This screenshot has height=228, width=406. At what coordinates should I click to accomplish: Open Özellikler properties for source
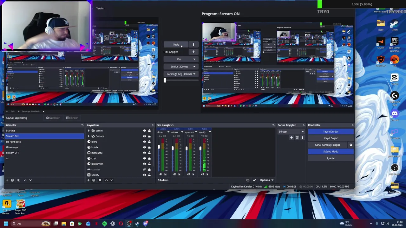tap(53, 118)
